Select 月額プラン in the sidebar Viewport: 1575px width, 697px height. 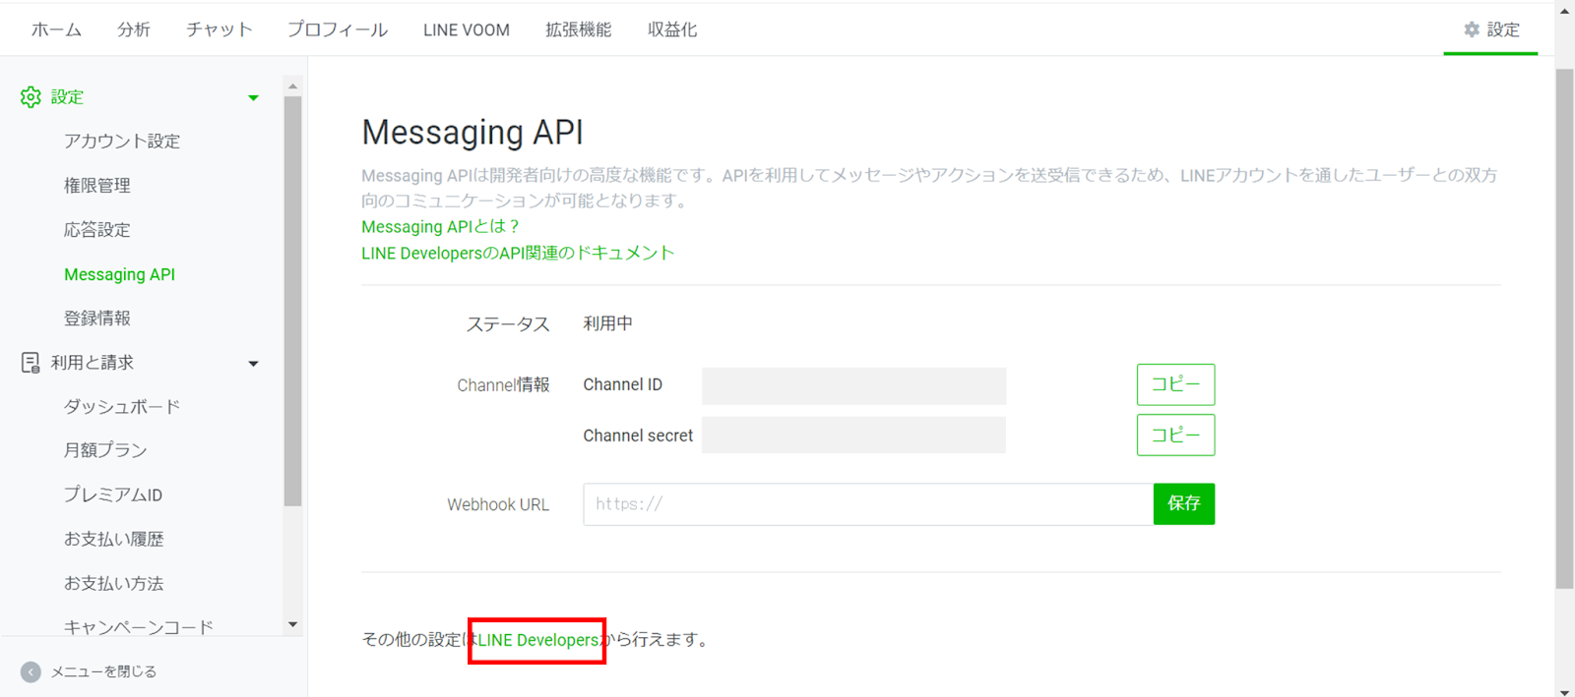(x=105, y=449)
